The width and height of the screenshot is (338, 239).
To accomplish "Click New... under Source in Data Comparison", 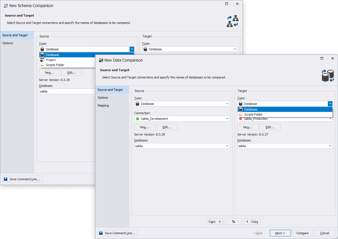I will pos(145,127).
